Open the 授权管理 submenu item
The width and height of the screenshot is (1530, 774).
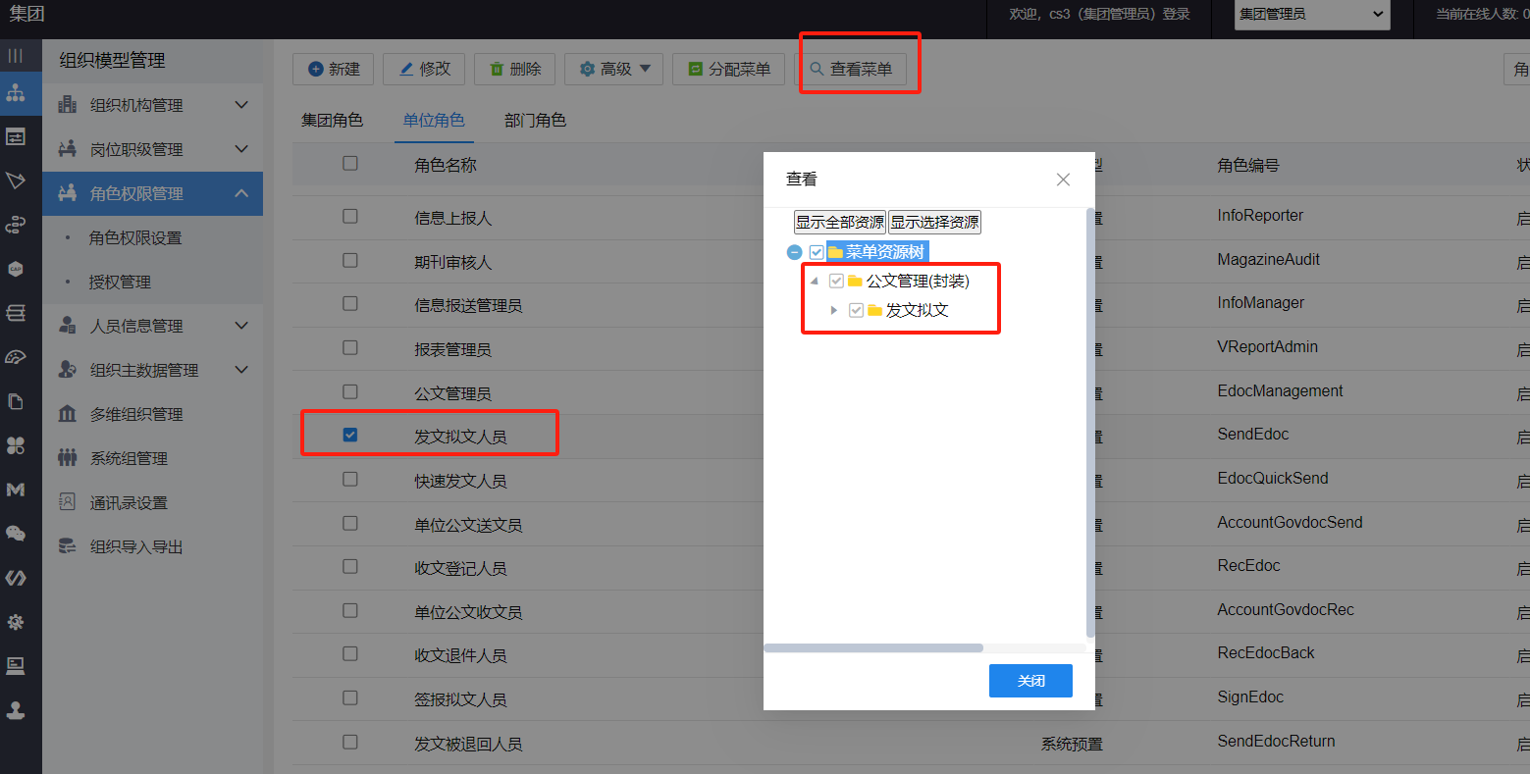coord(120,282)
